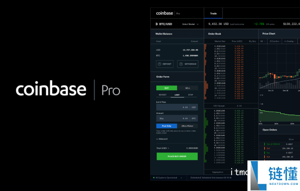Open the Learn more link
This screenshot has height=191, width=300.
point(161,133)
